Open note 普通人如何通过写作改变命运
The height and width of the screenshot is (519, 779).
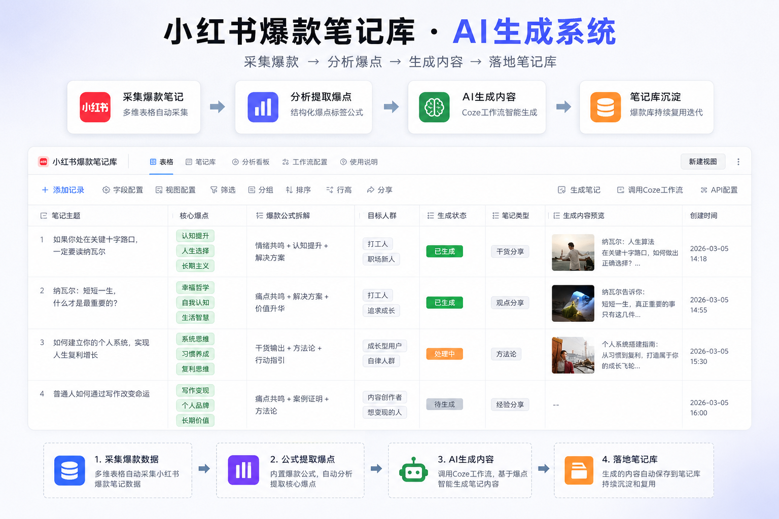[101, 394]
